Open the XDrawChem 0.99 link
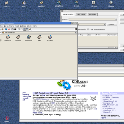124x124 pixels. point(110,101)
